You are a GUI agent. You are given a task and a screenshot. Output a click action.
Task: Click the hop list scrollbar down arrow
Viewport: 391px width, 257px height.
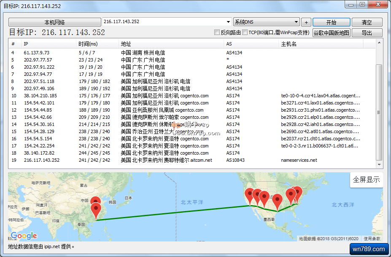point(379,164)
